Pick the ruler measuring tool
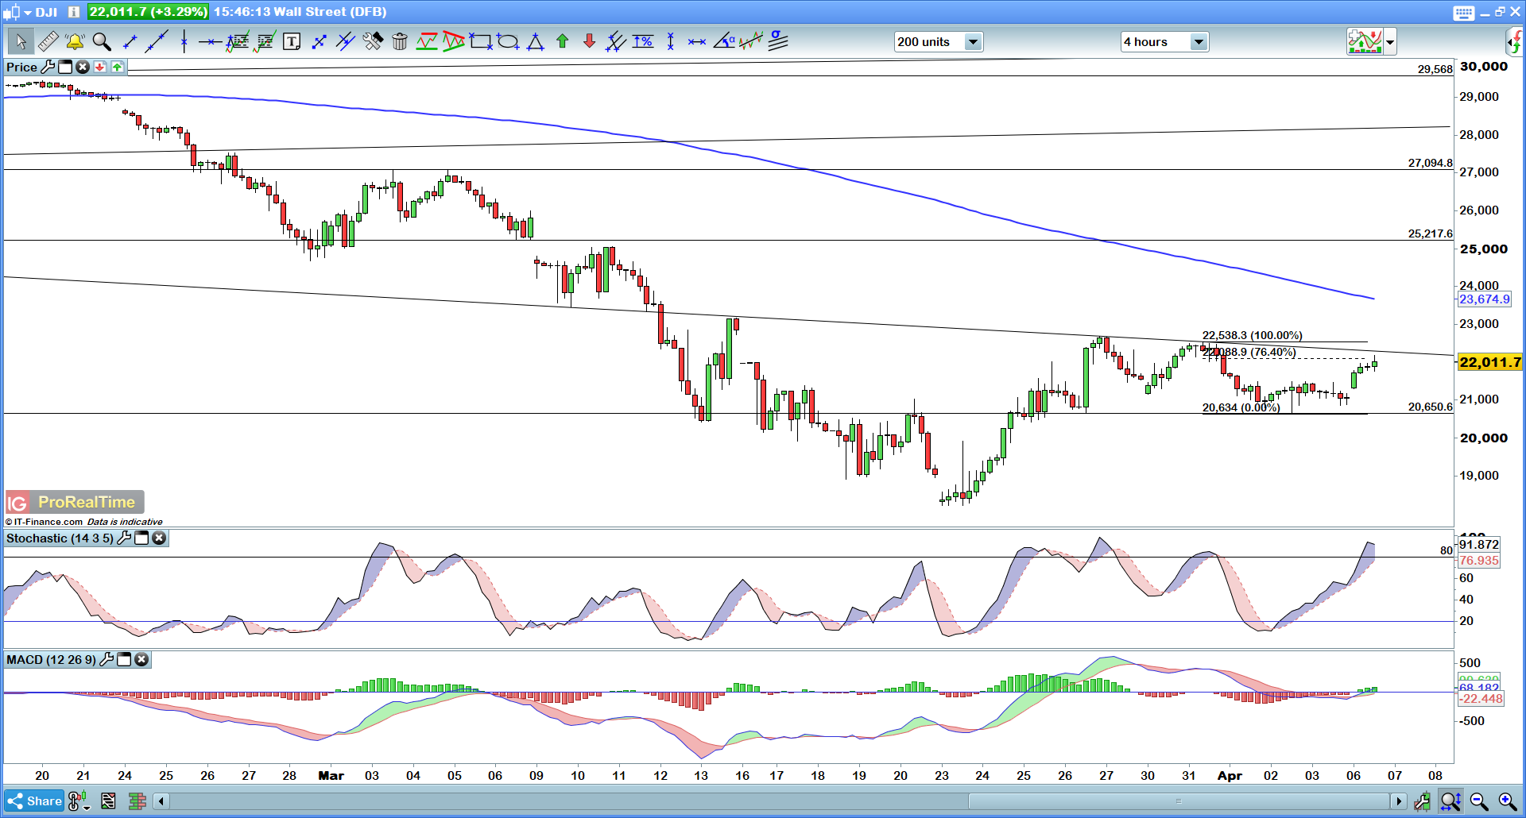1526x818 pixels. tap(48, 41)
